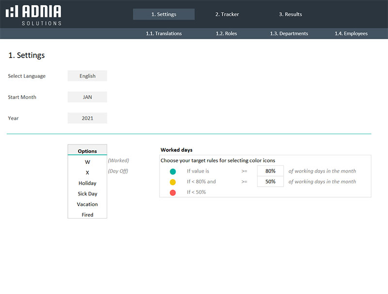Select the Vacation option cell

[x=87, y=205]
